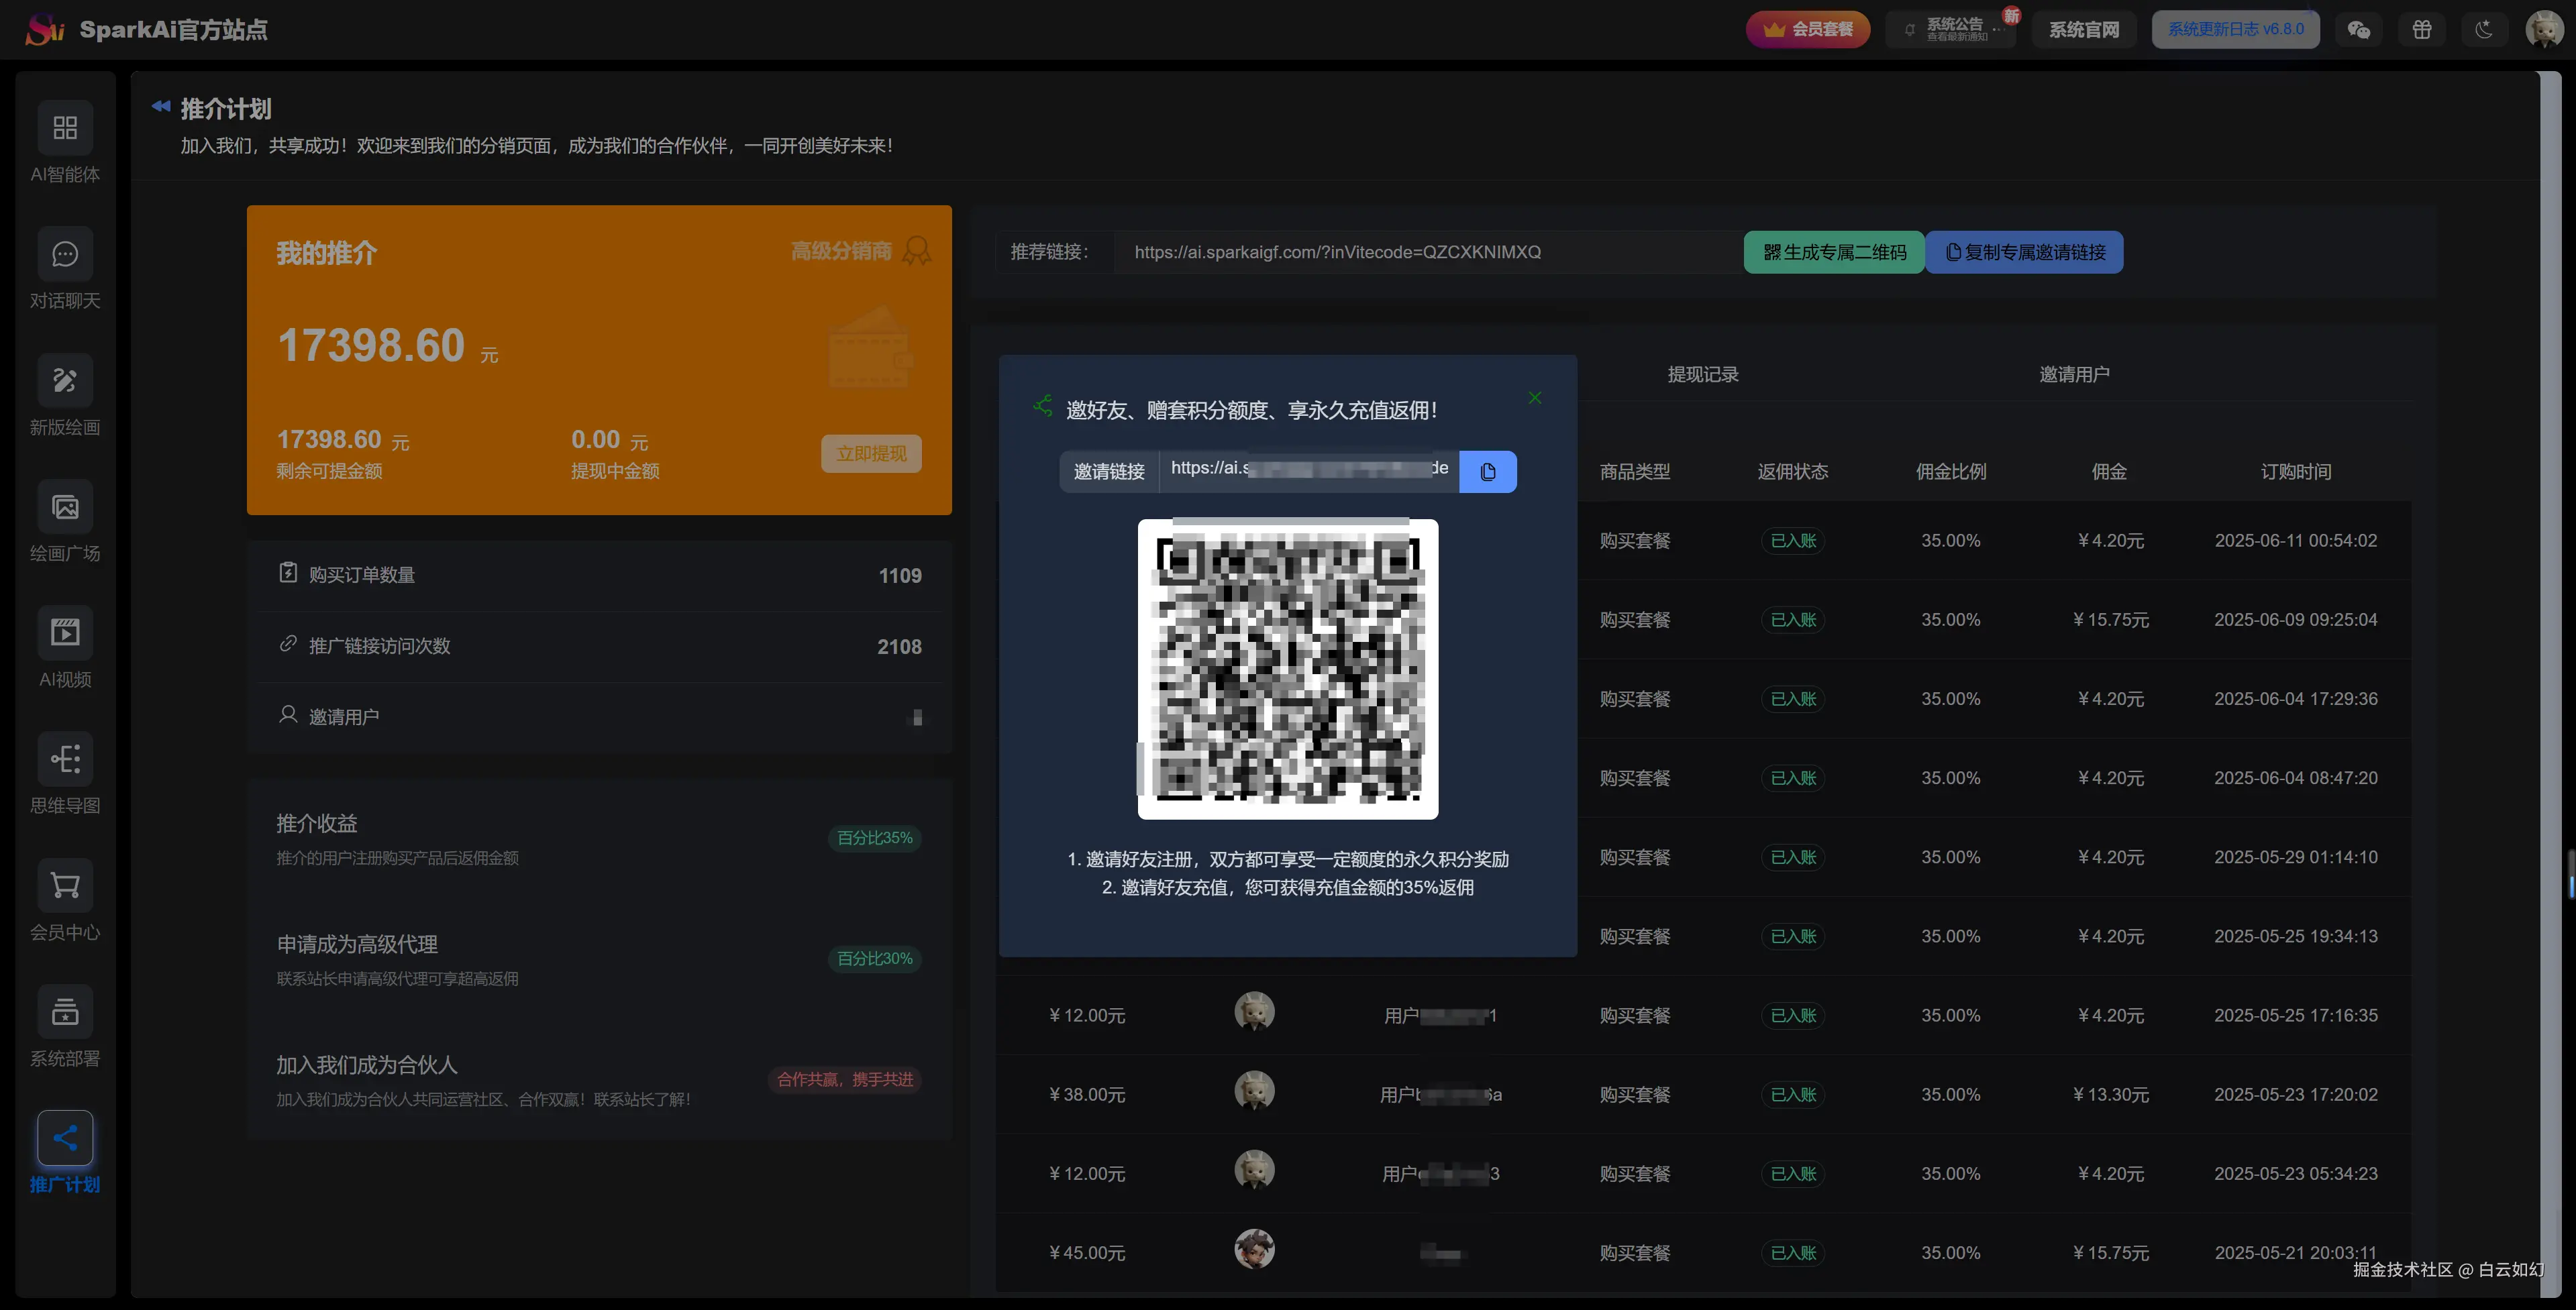Switch to 邀请用户 tab
Viewport: 2576px width, 1310px height.
tap(2074, 374)
